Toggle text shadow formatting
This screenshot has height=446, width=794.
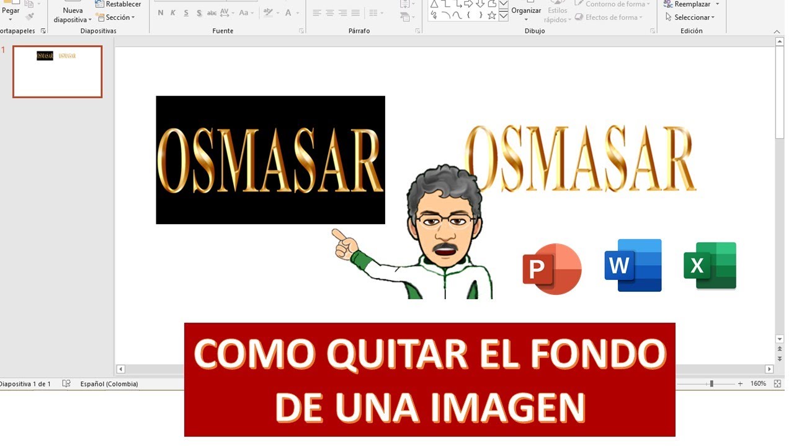pyautogui.click(x=199, y=13)
